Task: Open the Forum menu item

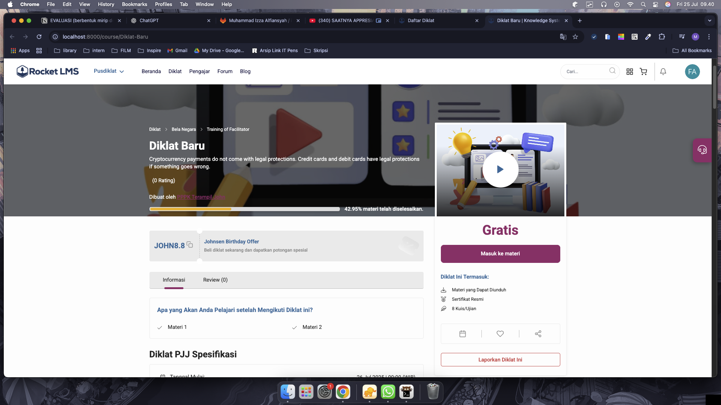Action: 225,71
